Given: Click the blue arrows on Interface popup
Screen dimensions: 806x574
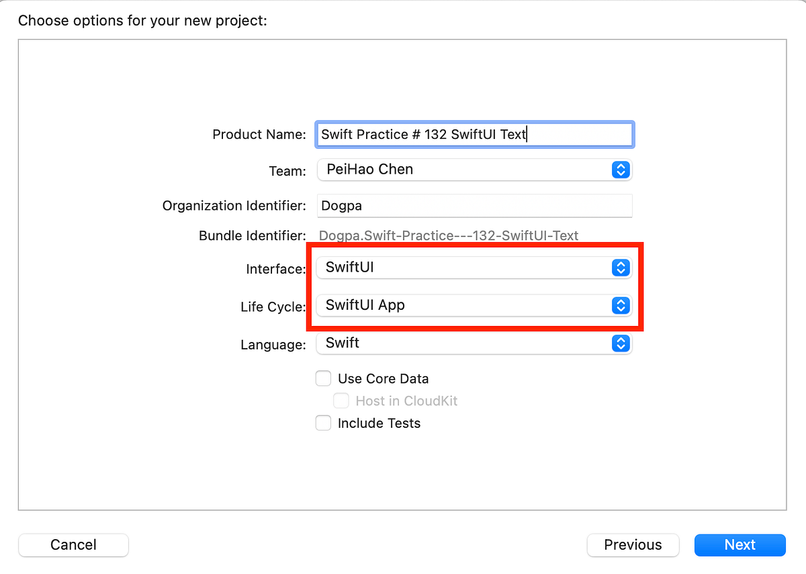Looking at the screenshot, I should [x=621, y=268].
